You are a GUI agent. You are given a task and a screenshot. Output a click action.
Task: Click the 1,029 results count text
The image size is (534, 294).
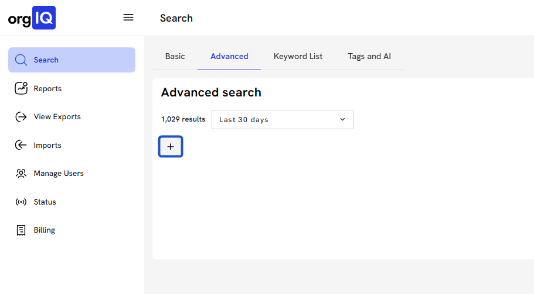(x=183, y=119)
